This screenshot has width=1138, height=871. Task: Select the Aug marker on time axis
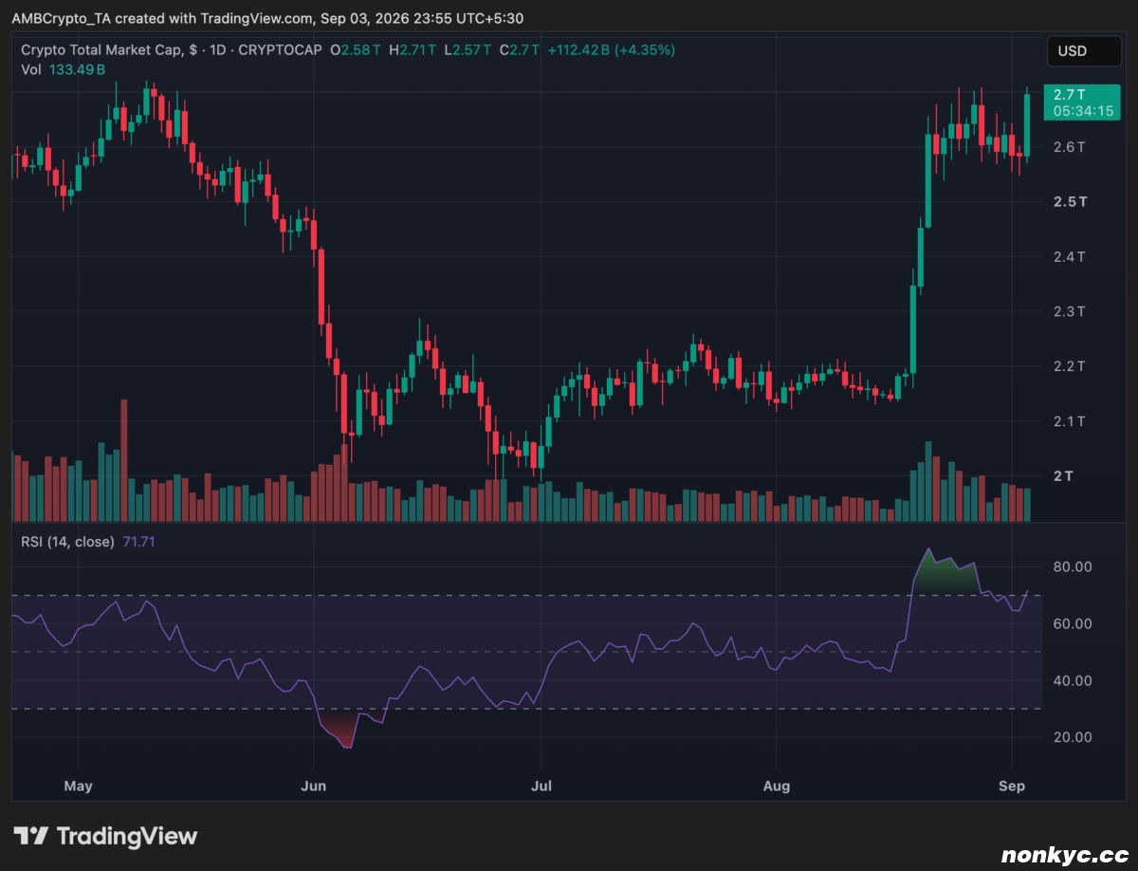(x=776, y=786)
